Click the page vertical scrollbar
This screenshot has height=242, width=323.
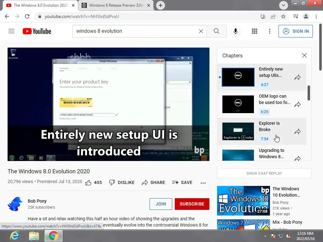click(x=321, y=47)
